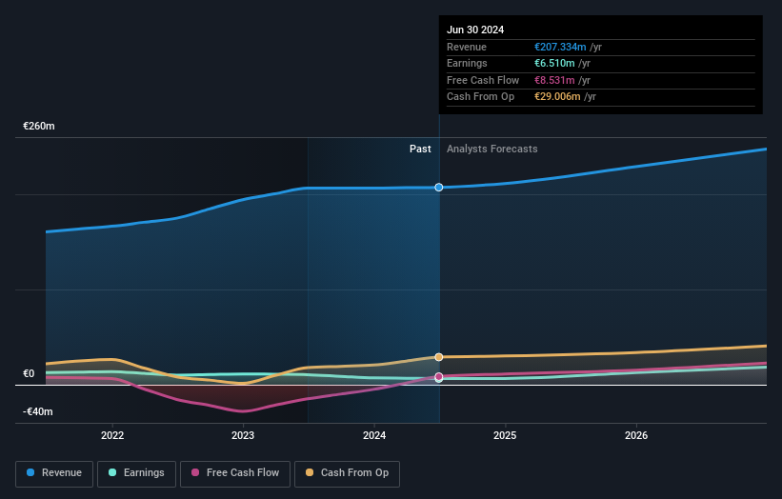Click the €29.006m cash from op value
The height and width of the screenshot is (499, 782).
click(557, 97)
